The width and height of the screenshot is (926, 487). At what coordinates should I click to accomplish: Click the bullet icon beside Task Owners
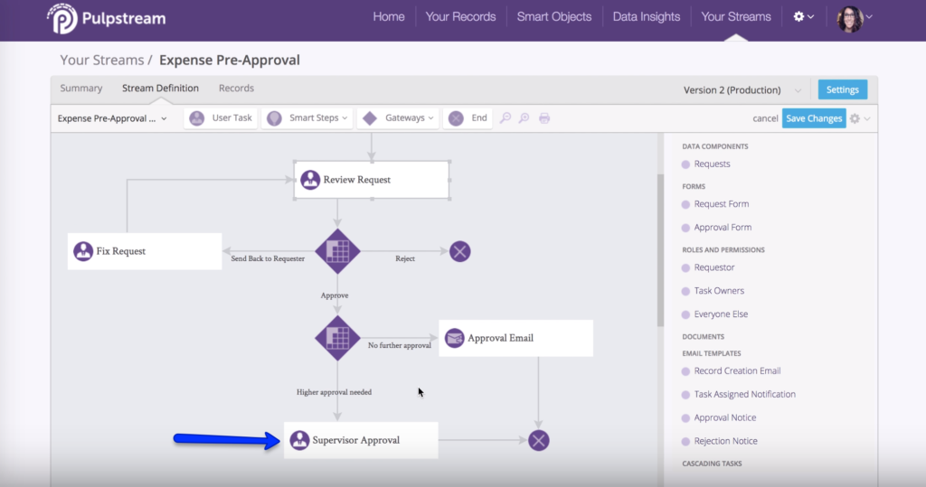click(x=685, y=292)
